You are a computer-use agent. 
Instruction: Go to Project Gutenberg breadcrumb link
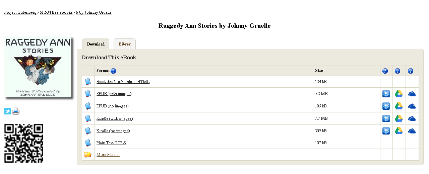[20, 12]
